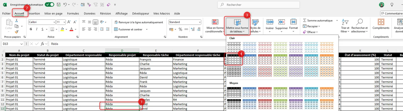Toggle Enregistrement automatique switch
This screenshot has width=403, height=111.
(49, 5)
